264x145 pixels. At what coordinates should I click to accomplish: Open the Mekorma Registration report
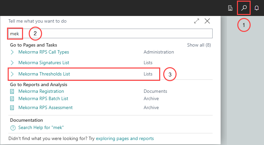click(41, 91)
